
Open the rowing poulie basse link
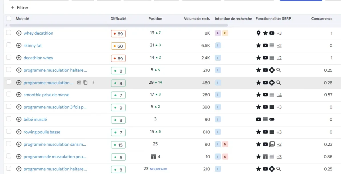coord(42,132)
